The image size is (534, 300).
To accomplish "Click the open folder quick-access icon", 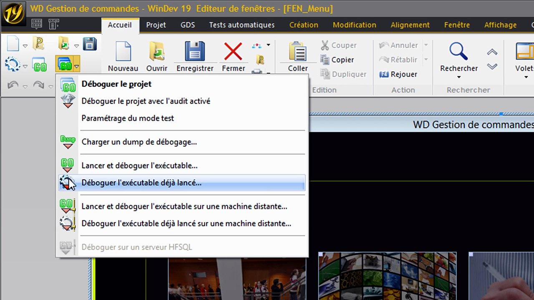I will [x=64, y=44].
